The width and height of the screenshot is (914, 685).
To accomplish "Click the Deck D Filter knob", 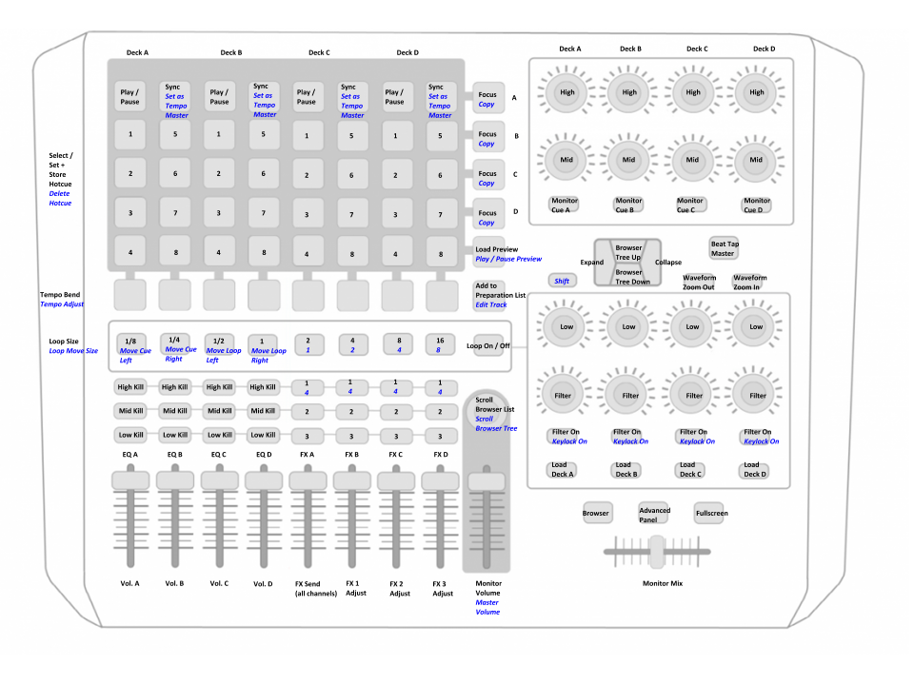I will [x=757, y=396].
